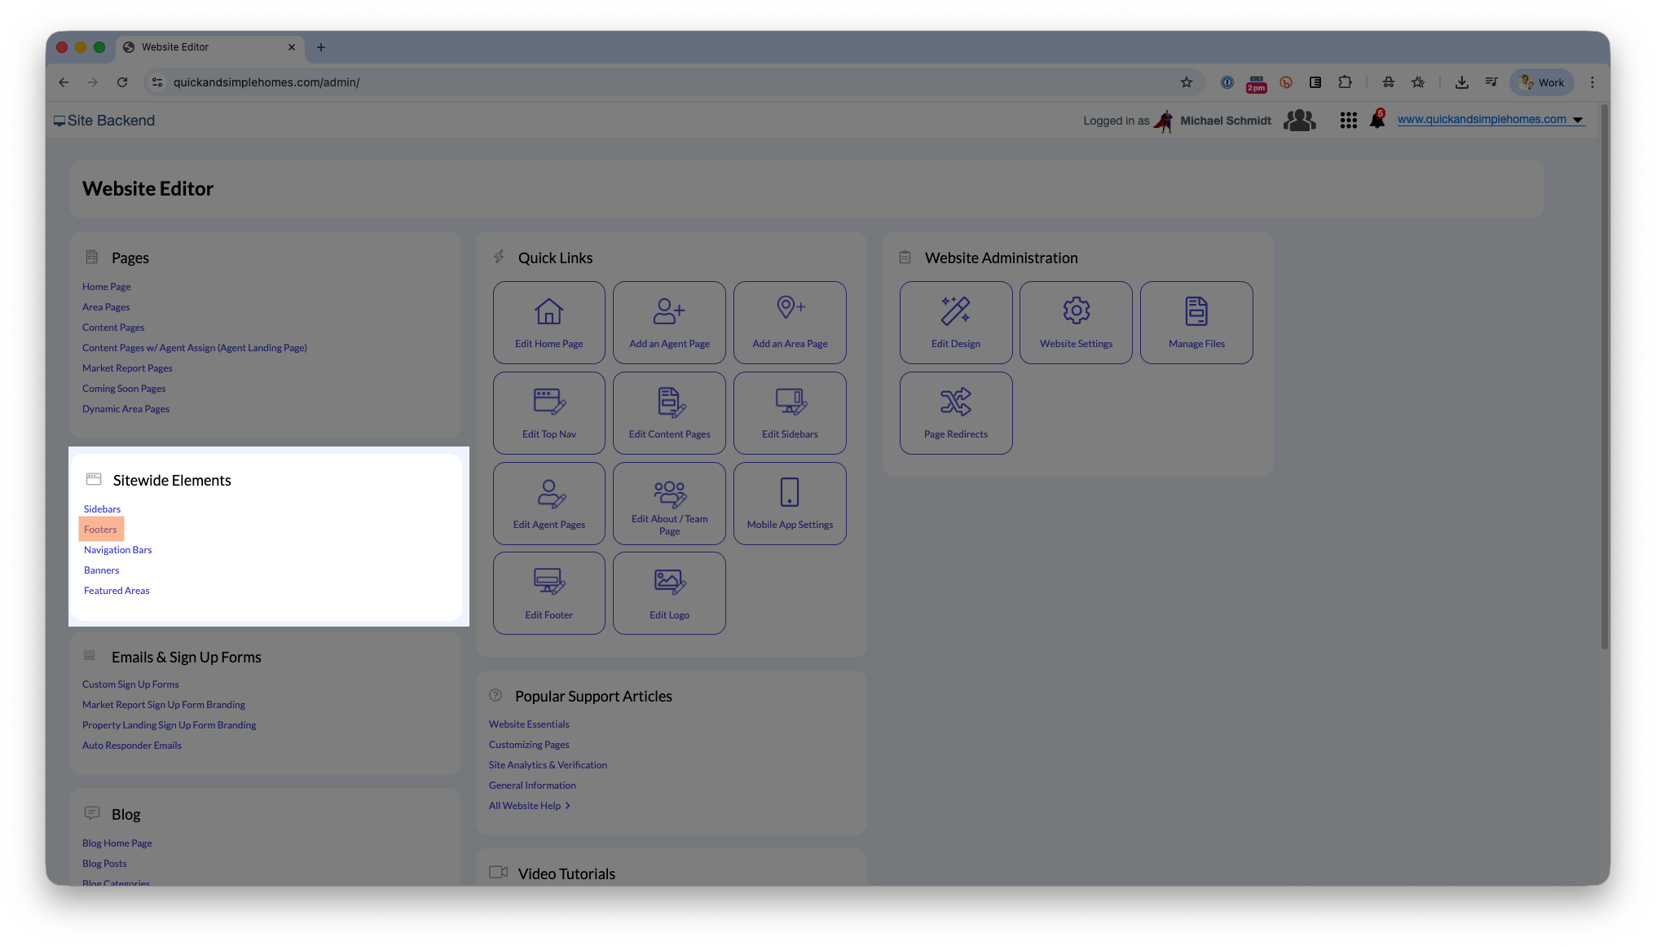Open the apps grid icon in the header

pos(1348,121)
